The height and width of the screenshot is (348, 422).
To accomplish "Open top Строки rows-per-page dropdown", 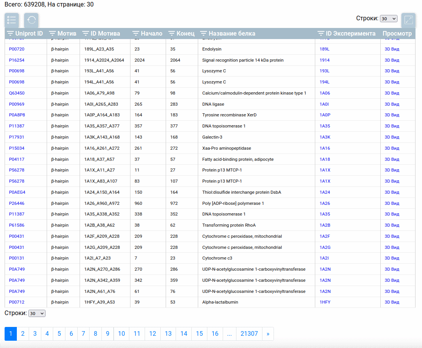I will pyautogui.click(x=388, y=19).
